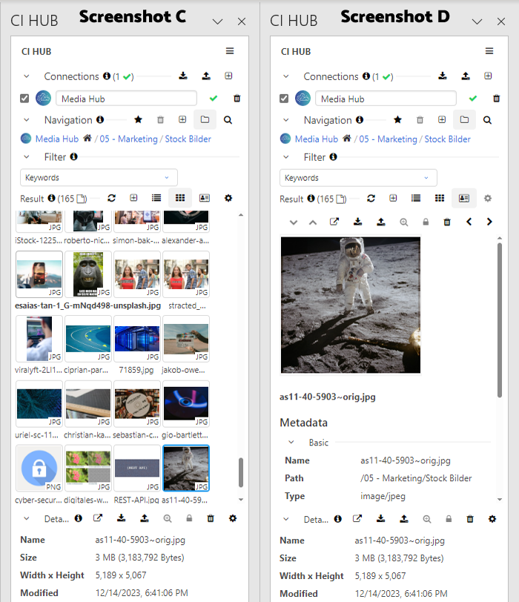Open the Keywords dropdown in Screenshot C
This screenshot has width=519, height=602.
pos(99,178)
